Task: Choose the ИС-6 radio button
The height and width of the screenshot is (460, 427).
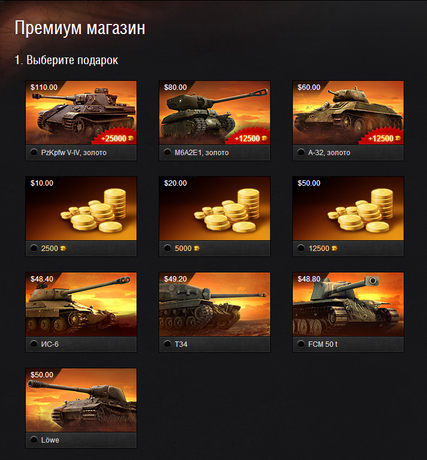Action: (x=34, y=344)
